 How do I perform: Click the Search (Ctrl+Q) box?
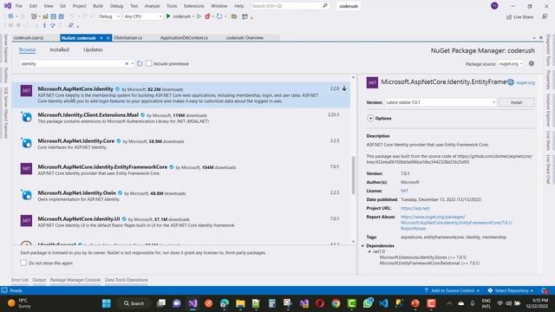coord(290,6)
